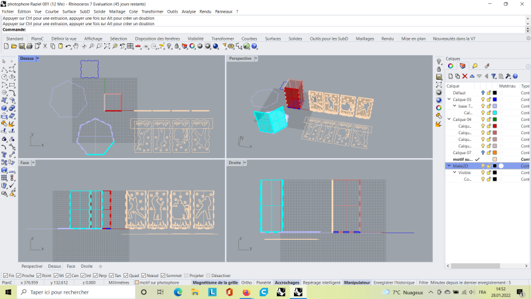Switch to the Surfaces toolbar tab
The width and height of the screenshot is (531, 299).
273,39
